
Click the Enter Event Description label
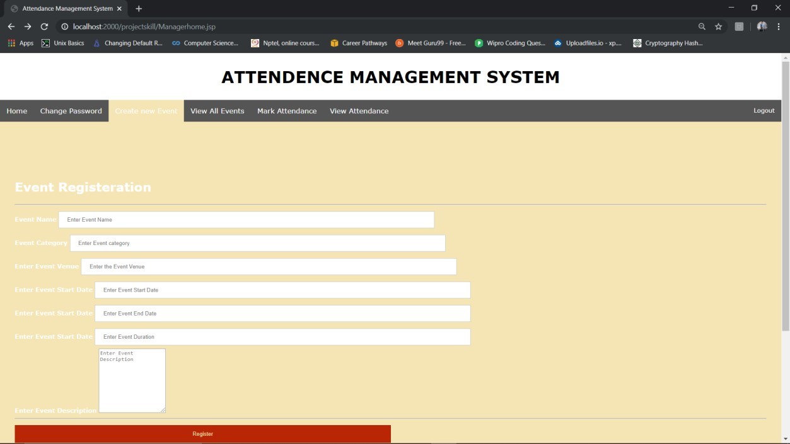pos(55,411)
